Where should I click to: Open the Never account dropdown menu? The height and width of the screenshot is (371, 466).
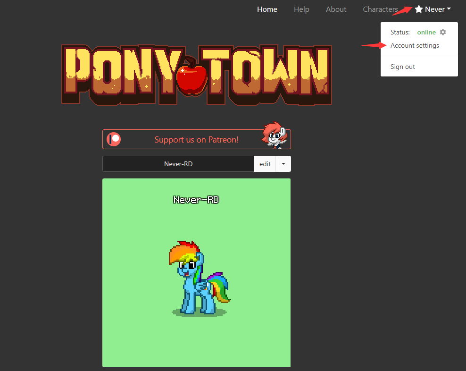[x=433, y=9]
